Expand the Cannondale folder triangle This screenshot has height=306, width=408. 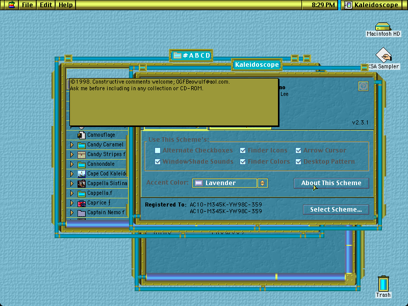(72, 164)
